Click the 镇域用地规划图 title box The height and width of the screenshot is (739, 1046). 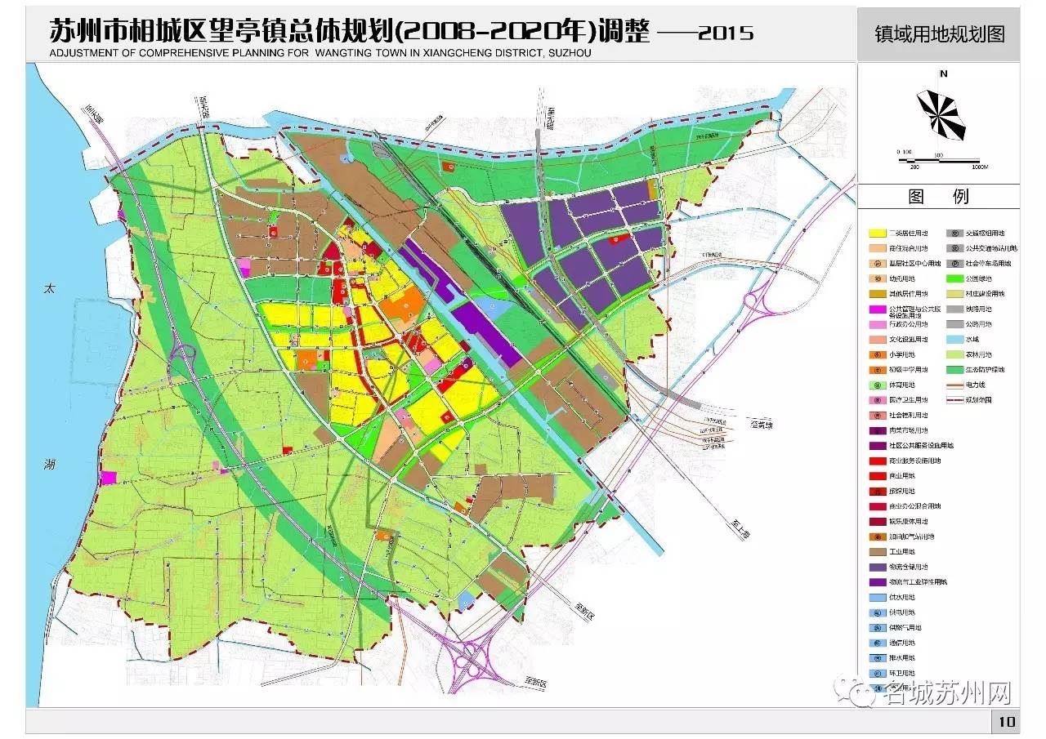938,34
